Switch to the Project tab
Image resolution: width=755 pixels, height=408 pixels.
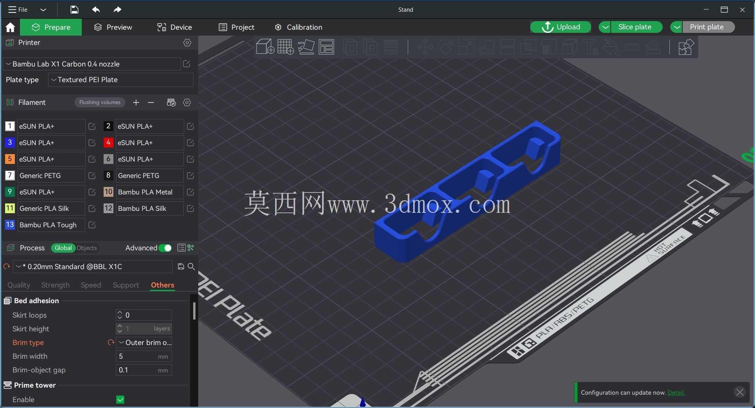pyautogui.click(x=237, y=27)
